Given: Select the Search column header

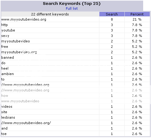Looking at the screenshot, I should (112, 14).
